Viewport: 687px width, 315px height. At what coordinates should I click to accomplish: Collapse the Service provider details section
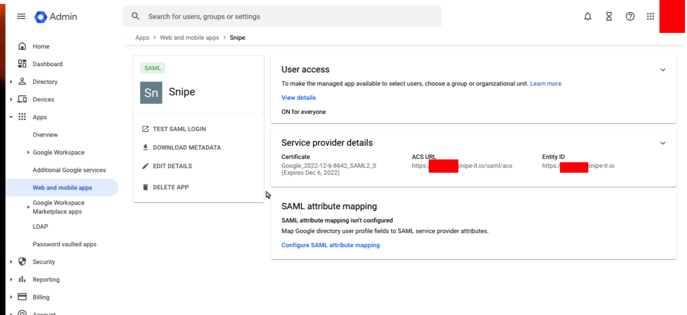(x=663, y=143)
